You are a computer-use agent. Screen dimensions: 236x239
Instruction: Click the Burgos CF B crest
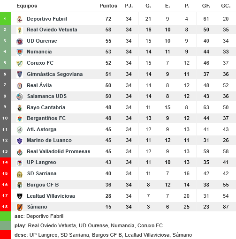pyautogui.click(x=20, y=185)
